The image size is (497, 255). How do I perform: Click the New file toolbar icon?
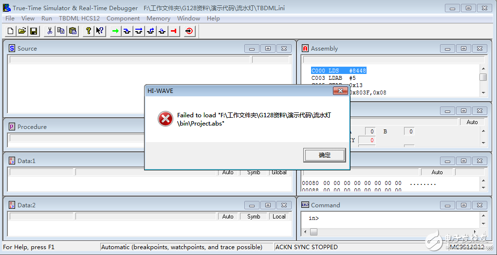coord(10,31)
